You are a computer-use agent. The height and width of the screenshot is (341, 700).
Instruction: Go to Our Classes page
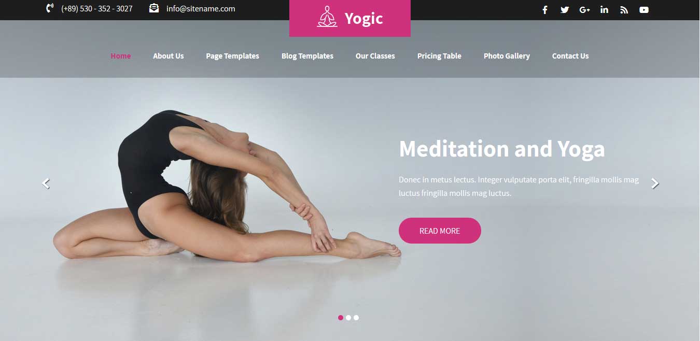(375, 56)
